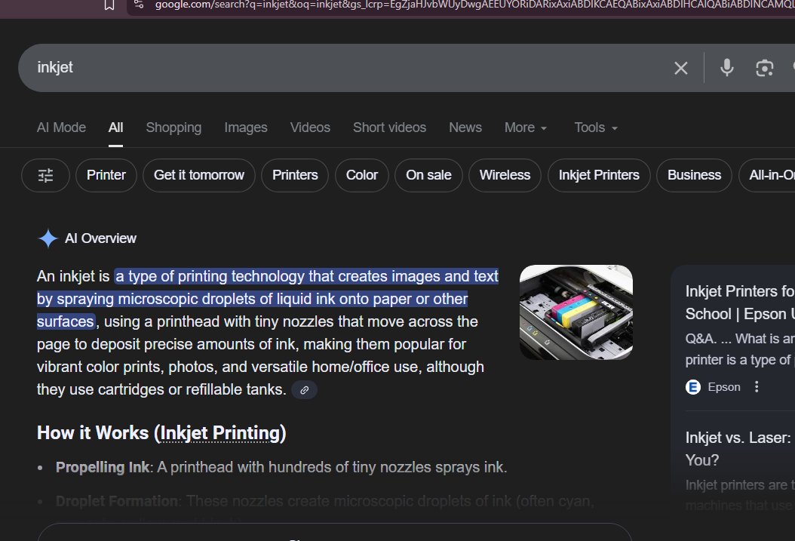Click the AI Overview label
Viewport: 795px width, 541px height.
(100, 238)
